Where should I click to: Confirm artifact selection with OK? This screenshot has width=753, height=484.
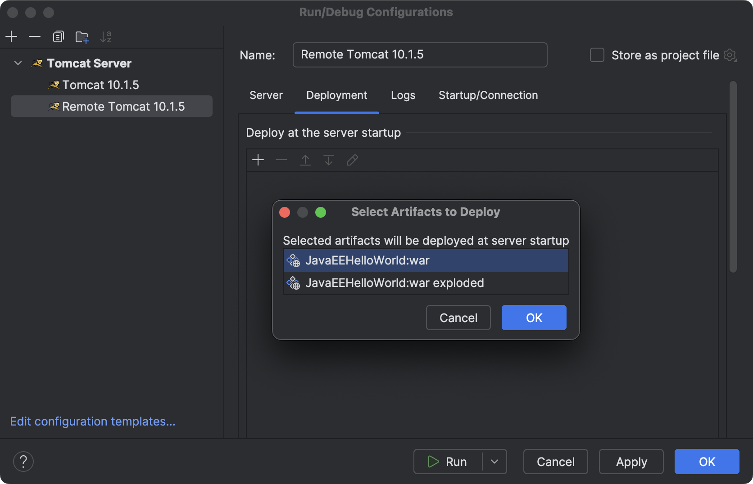[x=534, y=318]
